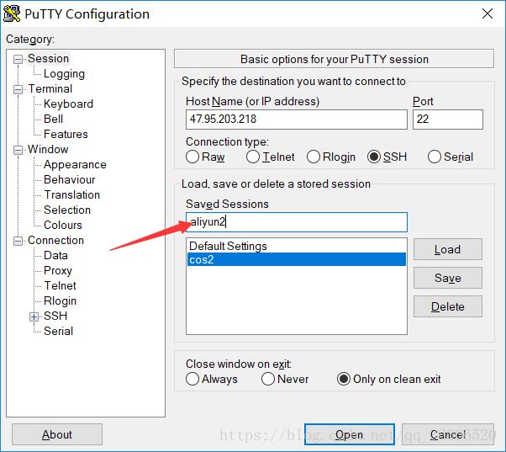Delete the selected stored session

(x=448, y=306)
